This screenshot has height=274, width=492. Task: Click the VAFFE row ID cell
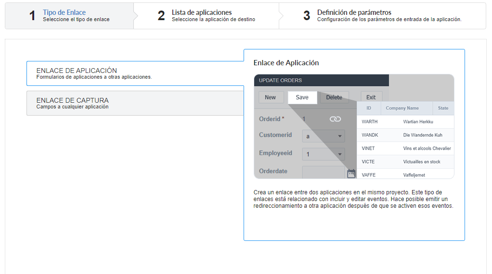coord(369,175)
